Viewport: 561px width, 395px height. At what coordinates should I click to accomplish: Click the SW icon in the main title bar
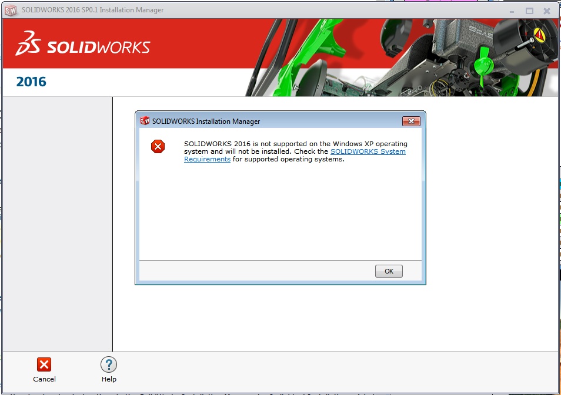coord(11,11)
